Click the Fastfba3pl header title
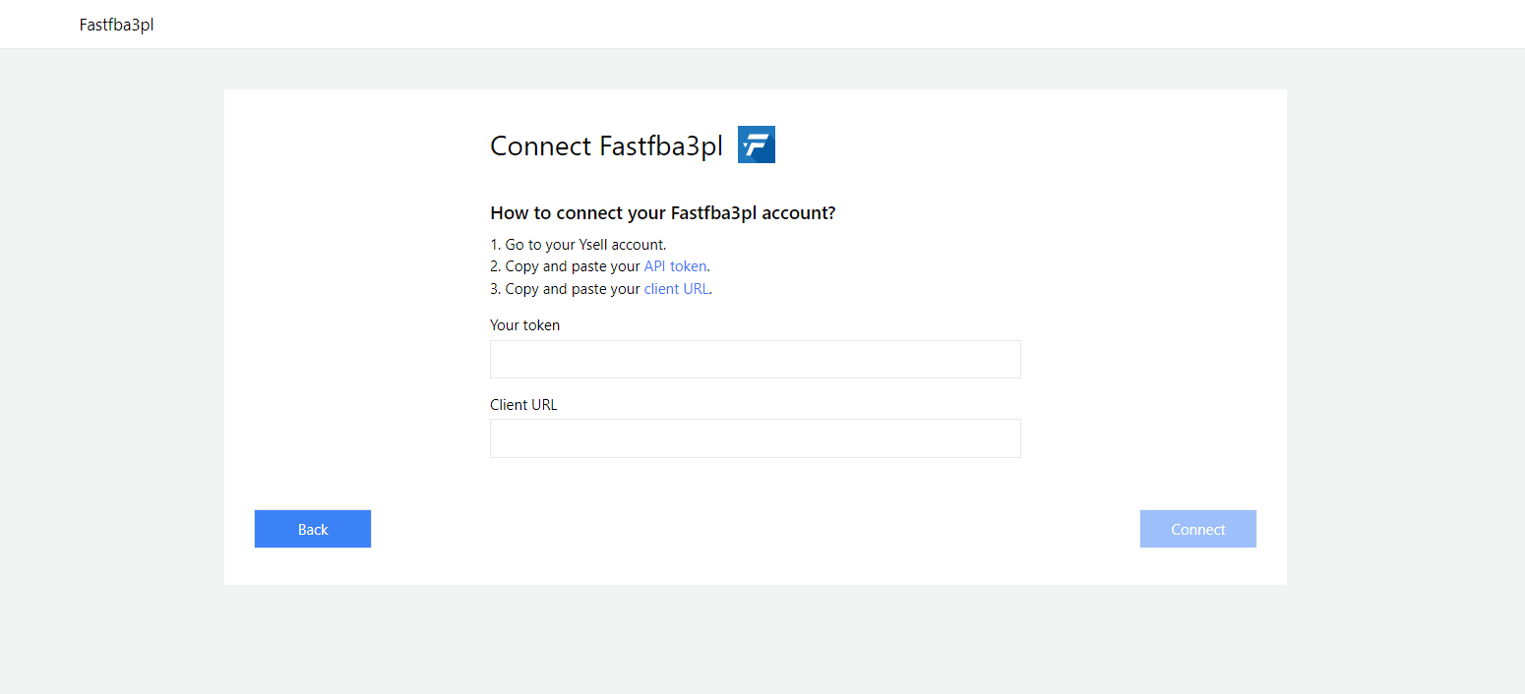This screenshot has width=1525, height=694. (x=116, y=25)
